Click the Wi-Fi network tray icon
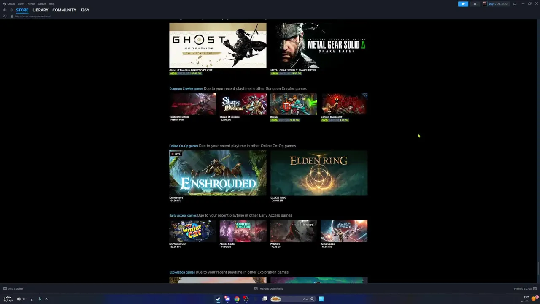 [x=24, y=299]
